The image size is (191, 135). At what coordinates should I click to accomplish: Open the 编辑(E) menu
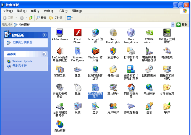coord(21,11)
